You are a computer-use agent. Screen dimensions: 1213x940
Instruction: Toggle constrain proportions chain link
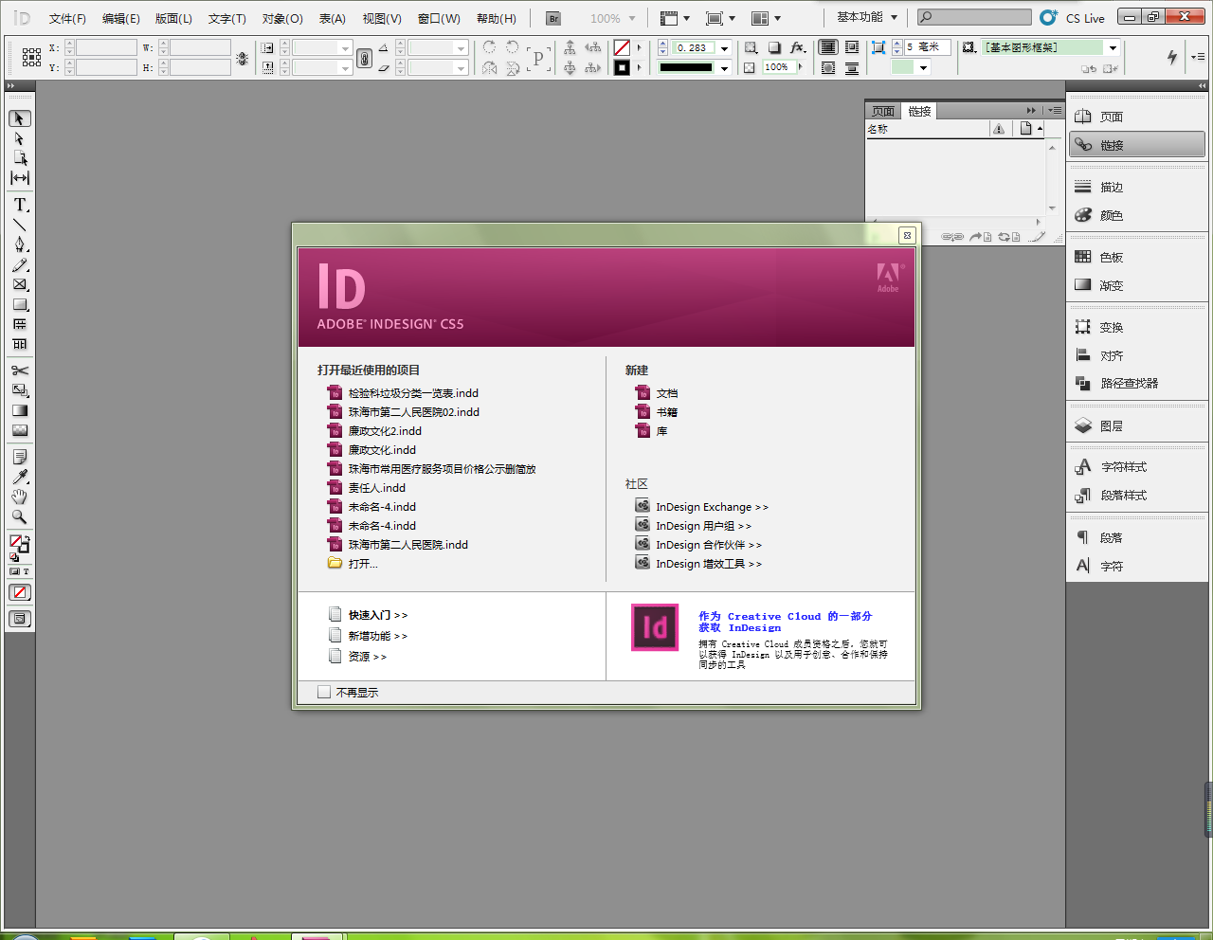[x=364, y=58]
